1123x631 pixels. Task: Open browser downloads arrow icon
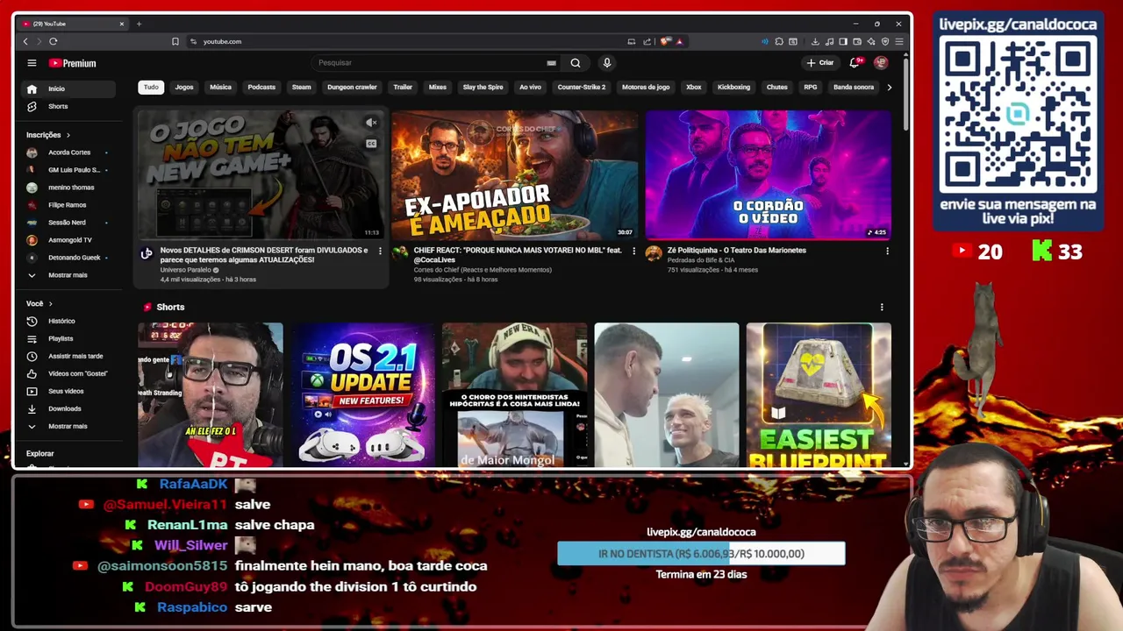pos(815,41)
